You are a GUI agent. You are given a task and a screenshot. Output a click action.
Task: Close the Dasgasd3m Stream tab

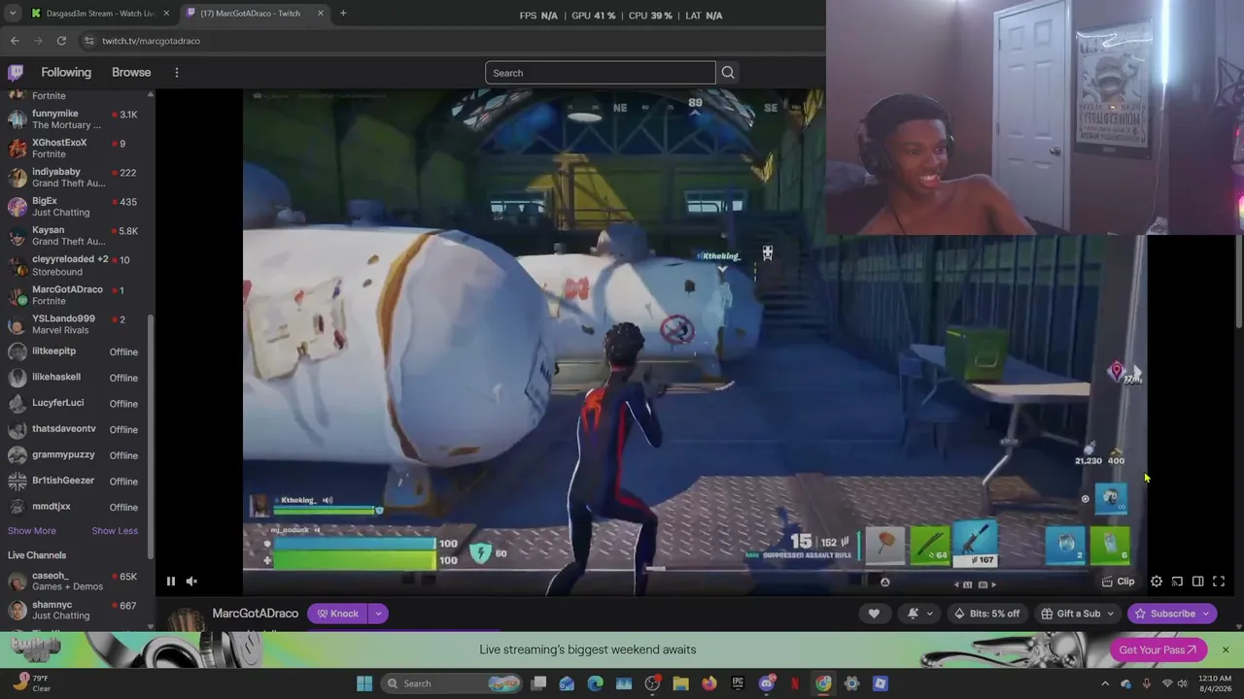coord(166,14)
